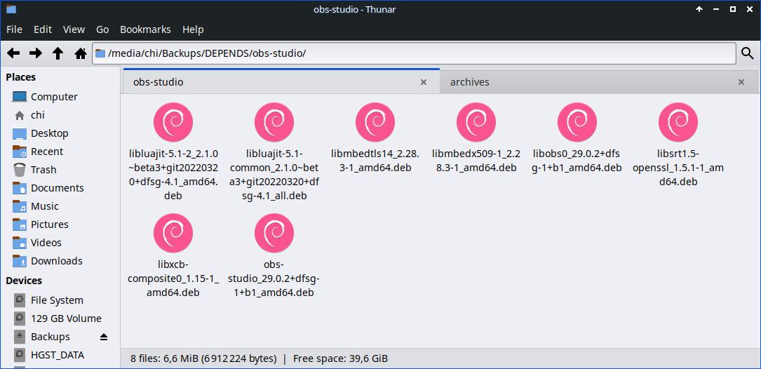
Task: Open the File menu
Action: pos(14,29)
